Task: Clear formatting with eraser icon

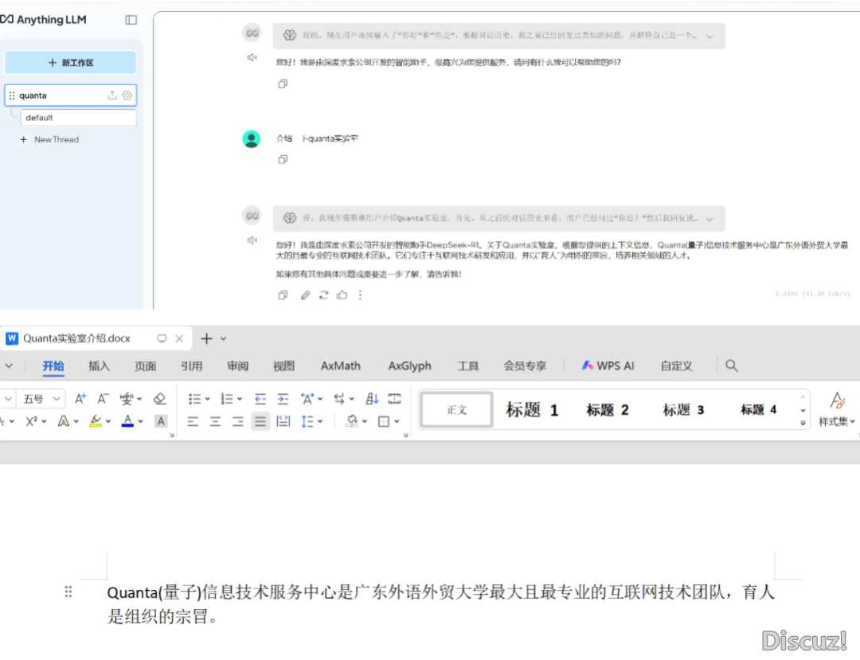Action: (159, 399)
